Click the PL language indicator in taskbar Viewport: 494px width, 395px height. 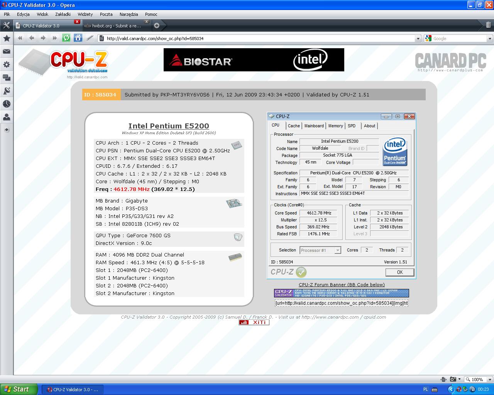tap(426, 390)
